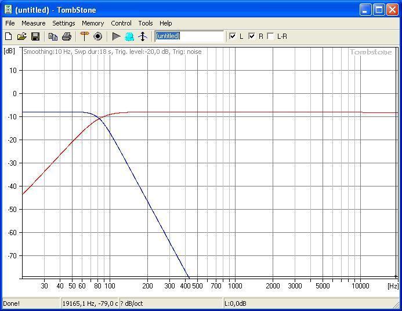This screenshot has width=402, height=311.
Task: Click the -40 dB axis label
Action: (12, 186)
